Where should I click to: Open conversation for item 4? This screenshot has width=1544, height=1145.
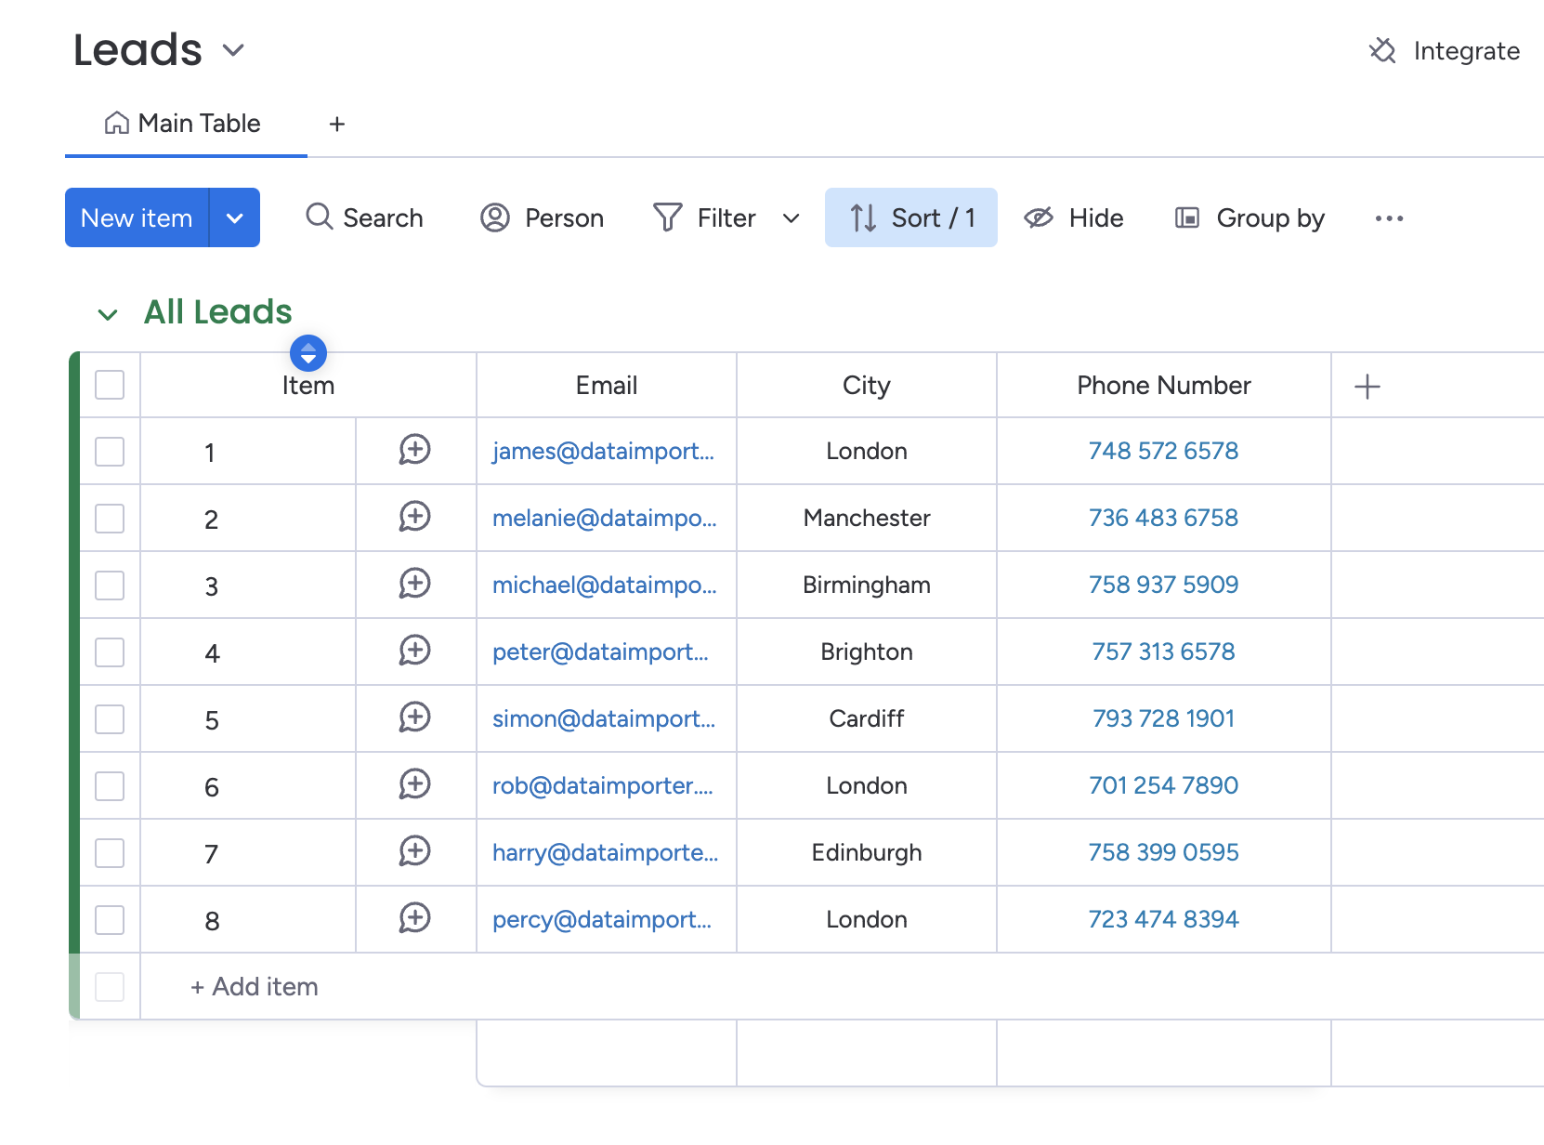click(414, 651)
